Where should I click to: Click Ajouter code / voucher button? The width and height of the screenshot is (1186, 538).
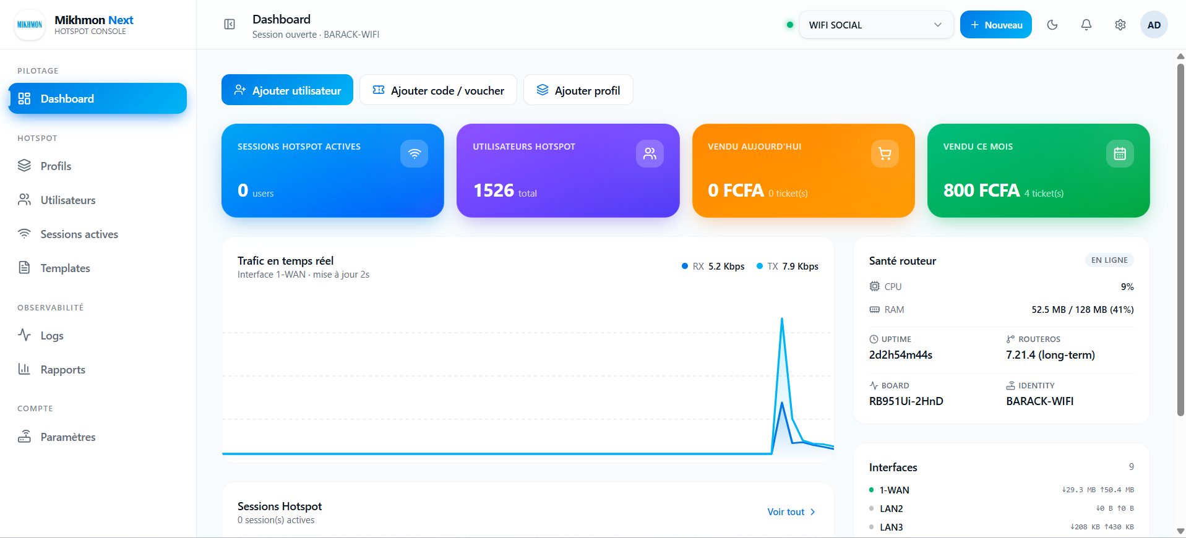pyautogui.click(x=438, y=90)
